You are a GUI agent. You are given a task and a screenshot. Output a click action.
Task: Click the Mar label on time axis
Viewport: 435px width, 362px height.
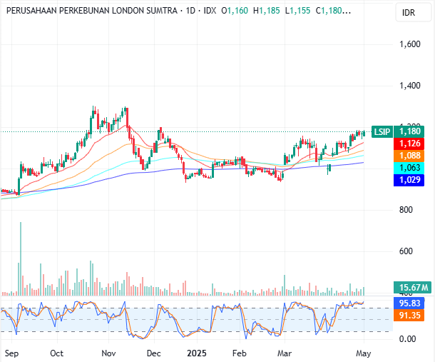pyautogui.click(x=285, y=353)
